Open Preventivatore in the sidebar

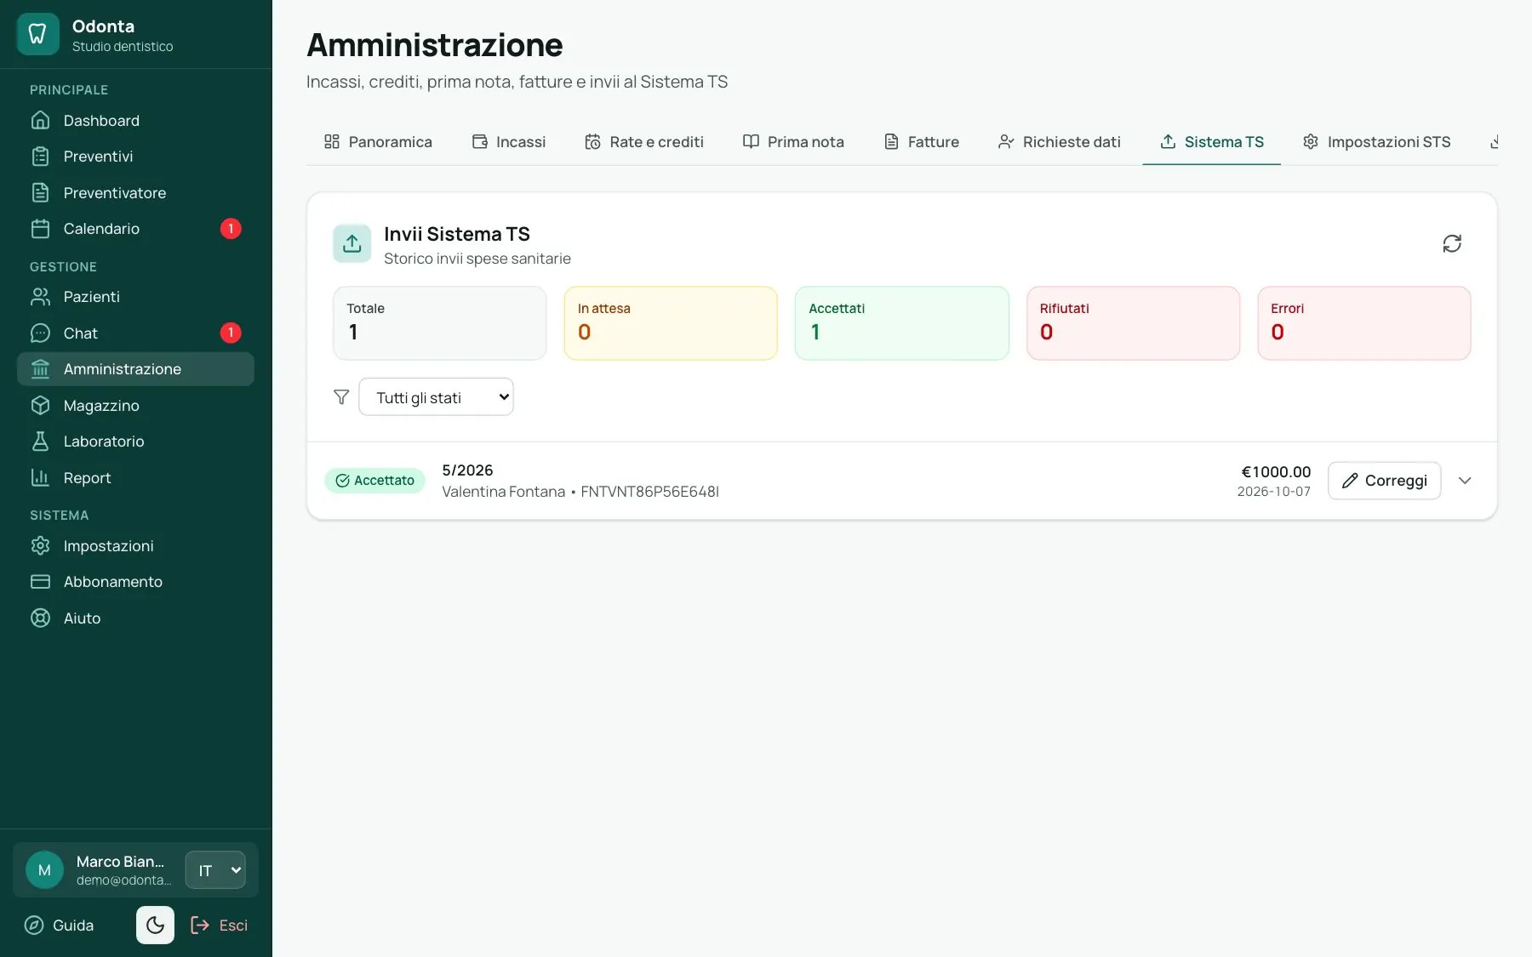[x=135, y=193]
